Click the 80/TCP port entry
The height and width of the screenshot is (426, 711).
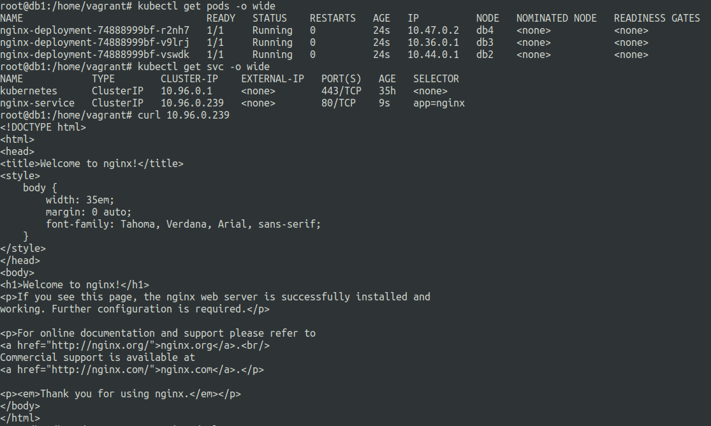(339, 103)
